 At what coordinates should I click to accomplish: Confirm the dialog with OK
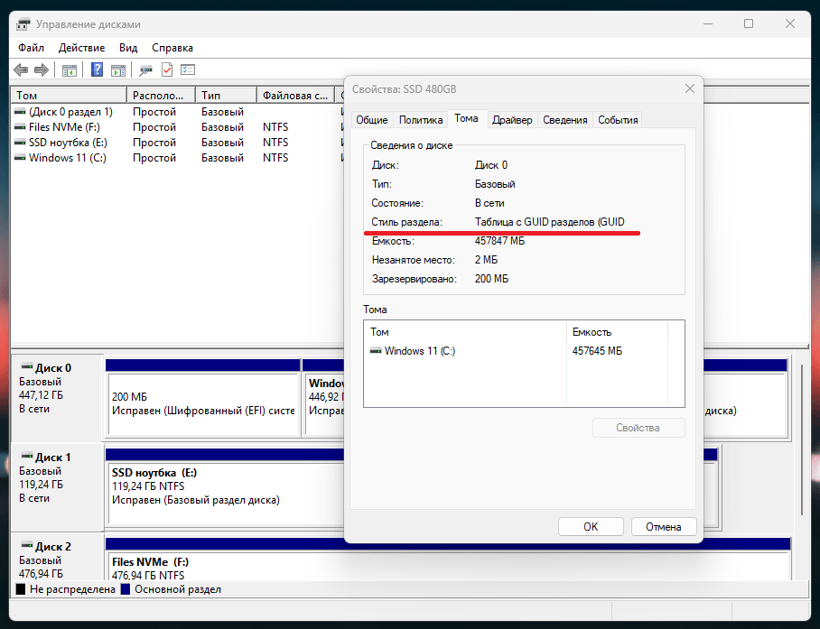click(x=591, y=527)
